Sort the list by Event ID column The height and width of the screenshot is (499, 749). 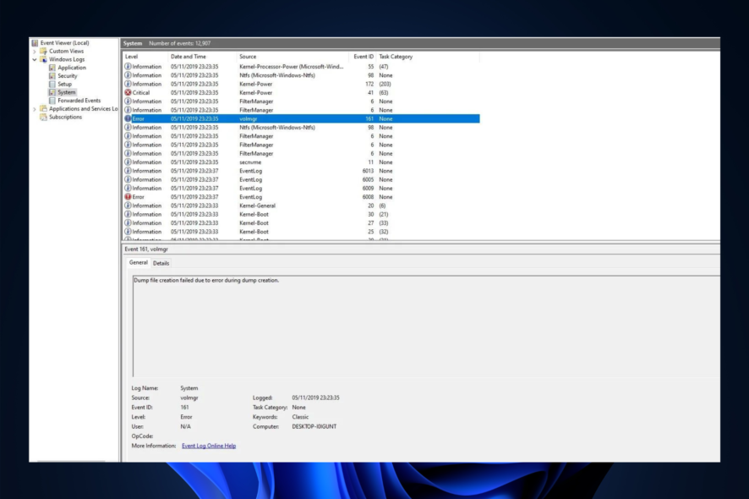(364, 57)
